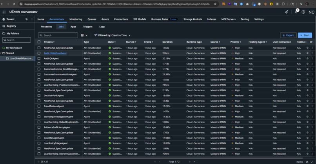Sort jobs by Ended column
The height and width of the screenshot is (164, 316).
[149, 42]
